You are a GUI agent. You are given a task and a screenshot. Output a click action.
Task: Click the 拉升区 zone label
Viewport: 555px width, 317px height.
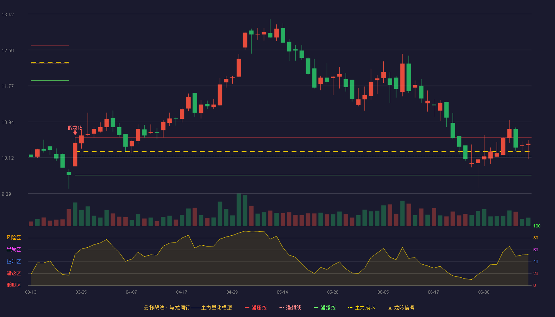coord(13,262)
